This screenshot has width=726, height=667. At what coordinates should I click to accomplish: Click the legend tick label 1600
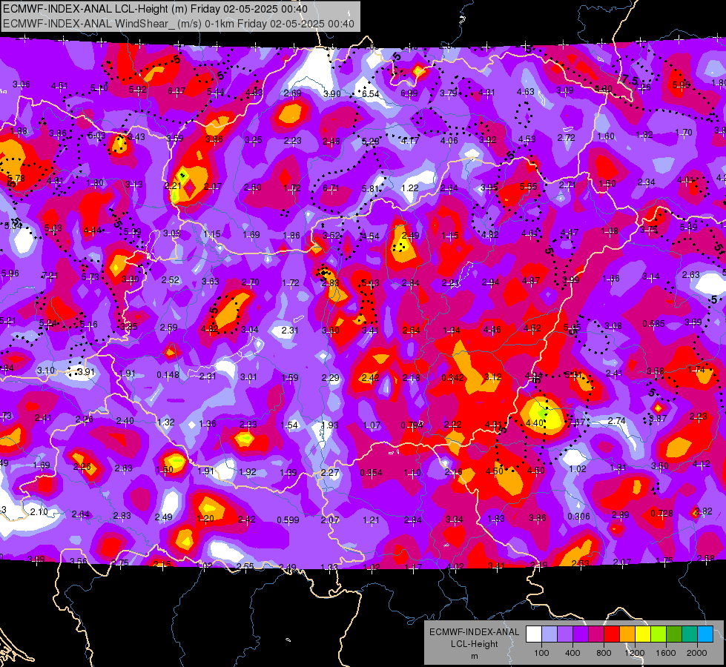click(666, 653)
